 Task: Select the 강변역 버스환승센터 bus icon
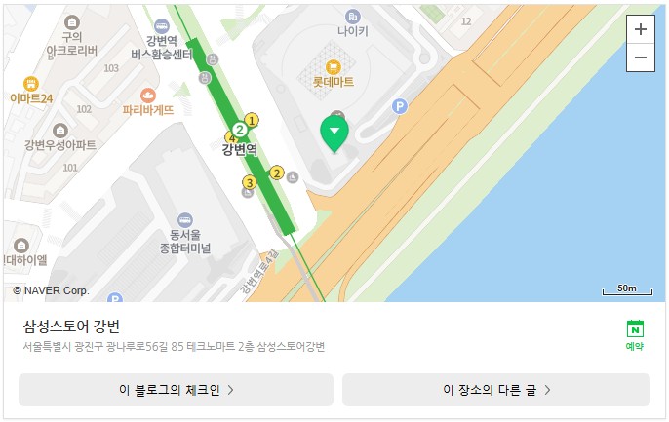[x=161, y=26]
